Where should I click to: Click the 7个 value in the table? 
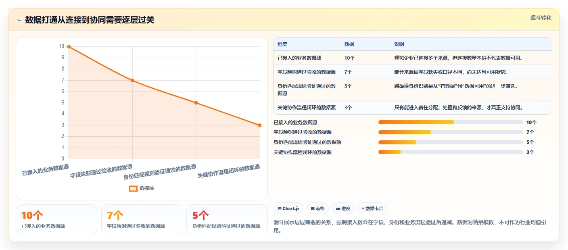coord(348,72)
